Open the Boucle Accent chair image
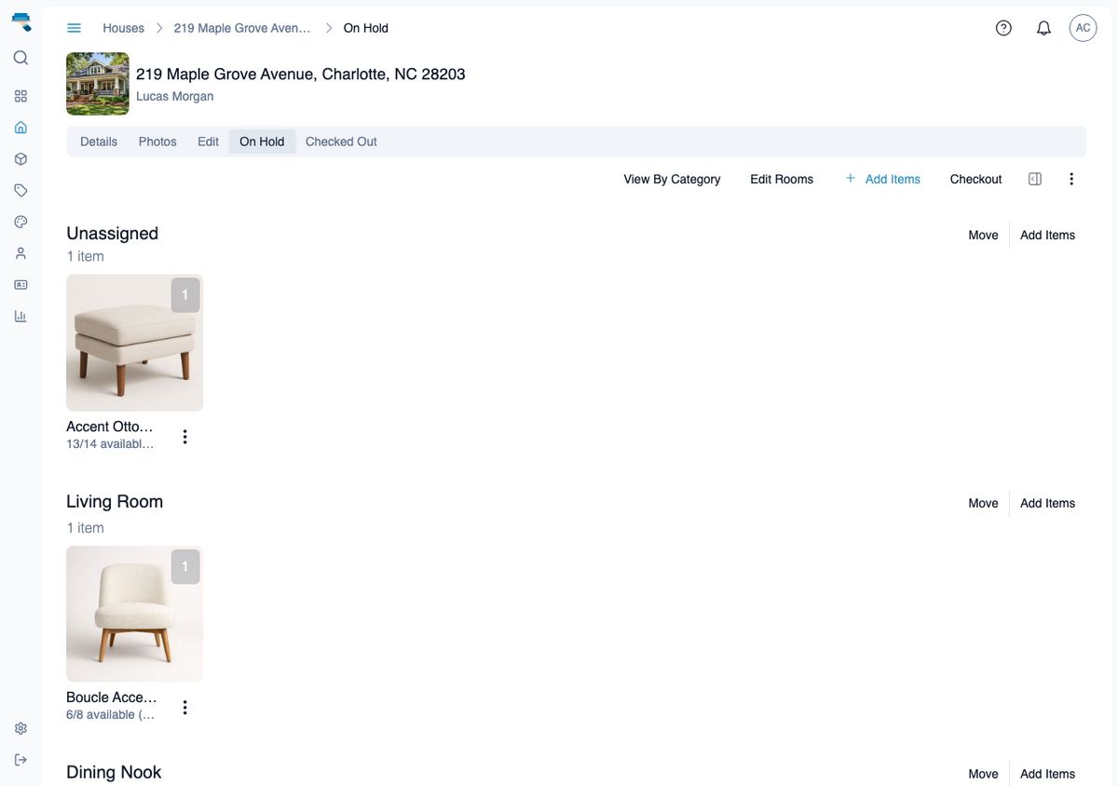 pos(134,614)
